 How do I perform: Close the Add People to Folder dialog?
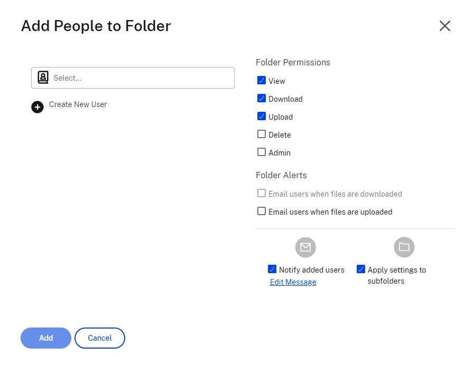tap(445, 26)
